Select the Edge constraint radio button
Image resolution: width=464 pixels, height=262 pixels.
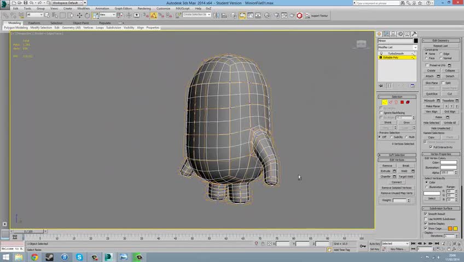coord(441,54)
